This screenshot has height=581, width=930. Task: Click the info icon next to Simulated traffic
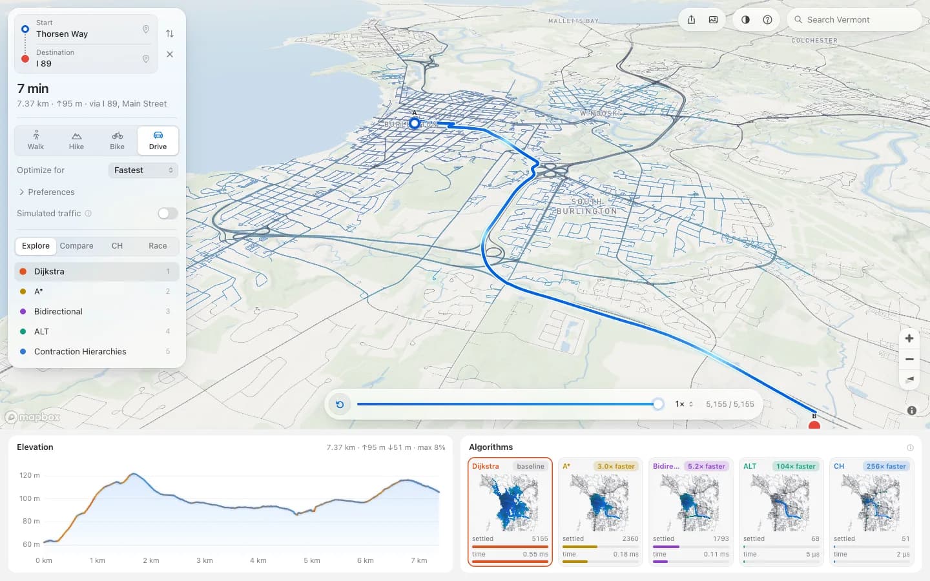click(x=88, y=214)
